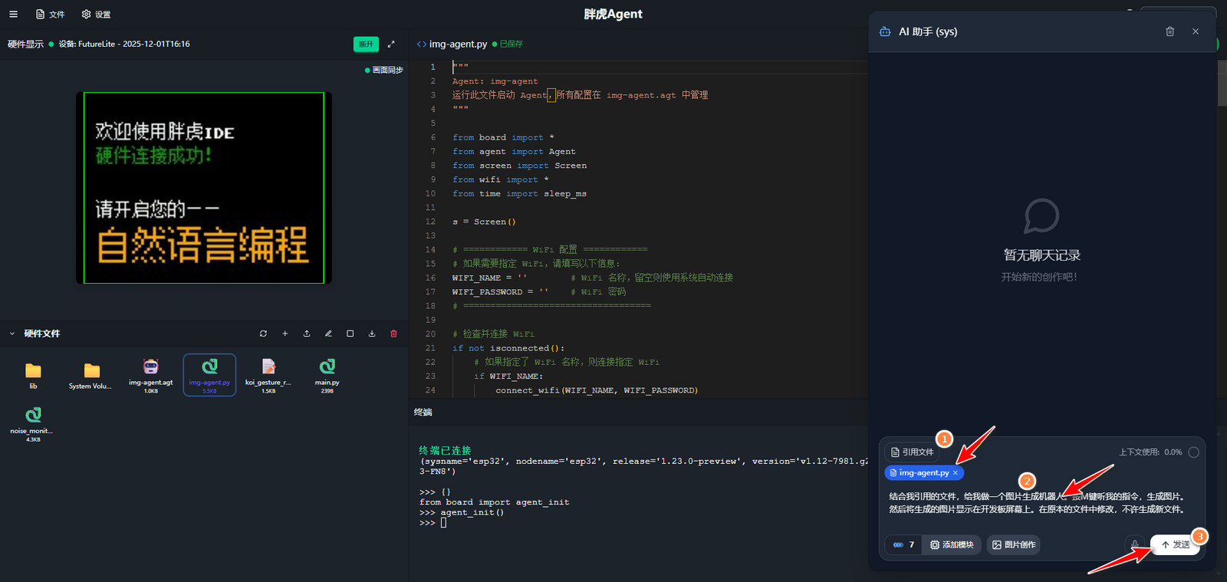Screen dimensions: 1227x582
Task: Collapse the 硬件文件 section chevron
Action: (12, 334)
